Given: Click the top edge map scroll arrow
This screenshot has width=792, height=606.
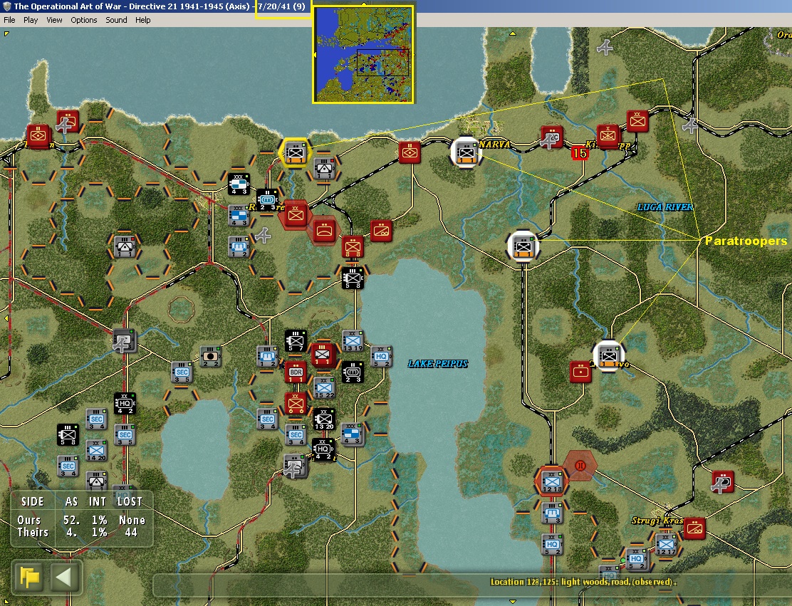Looking at the screenshot, I should pyautogui.click(x=513, y=33).
